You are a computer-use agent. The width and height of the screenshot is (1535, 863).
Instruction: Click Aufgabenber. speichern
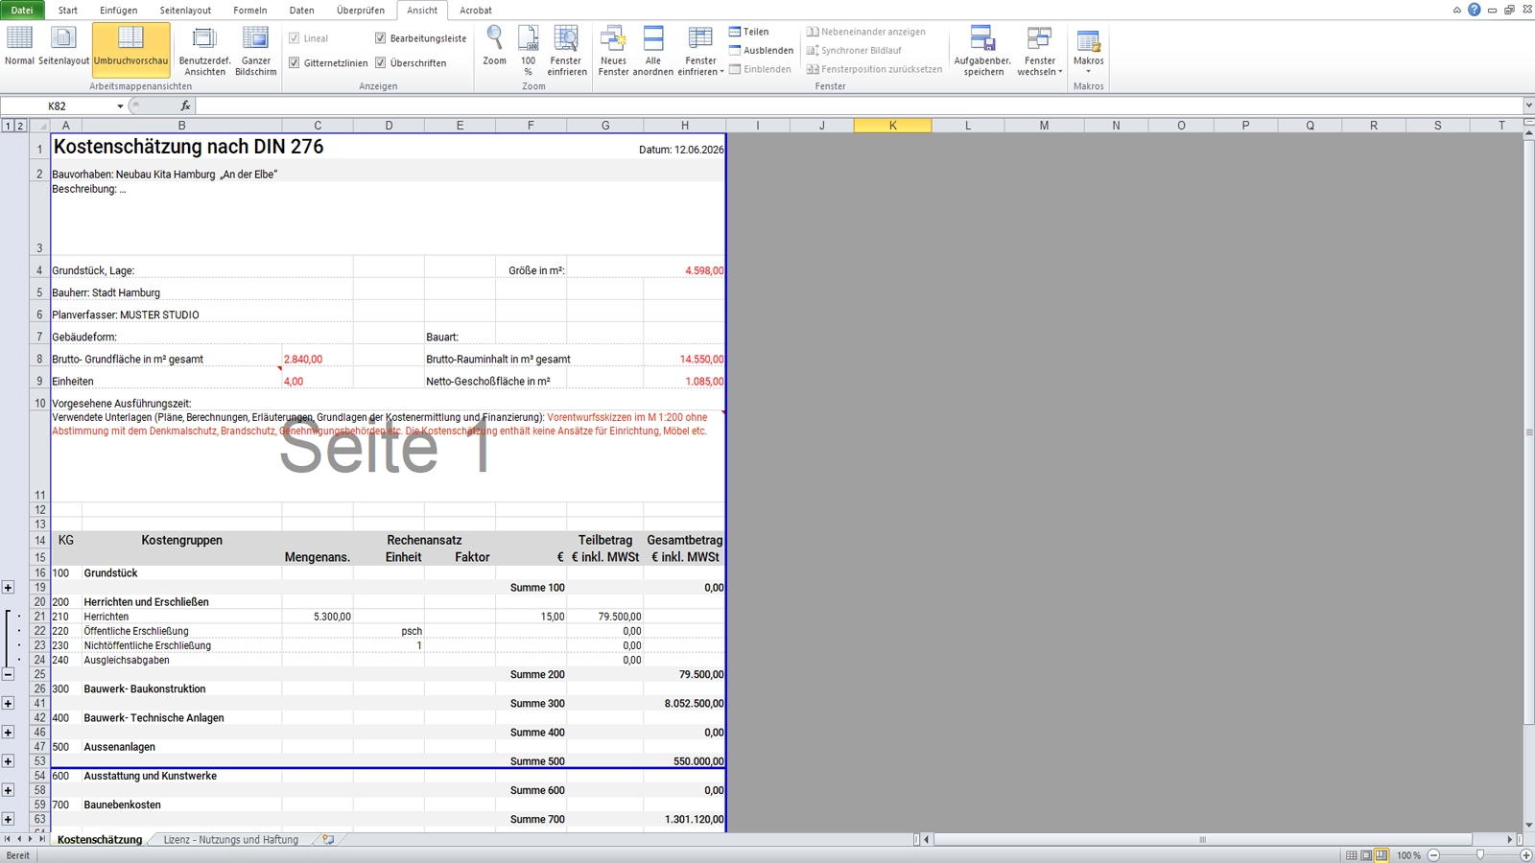(982, 51)
